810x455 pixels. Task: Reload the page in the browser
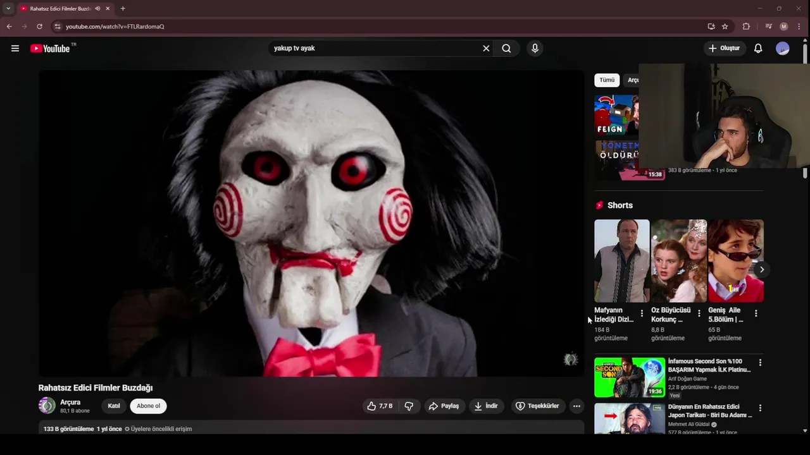[39, 27]
